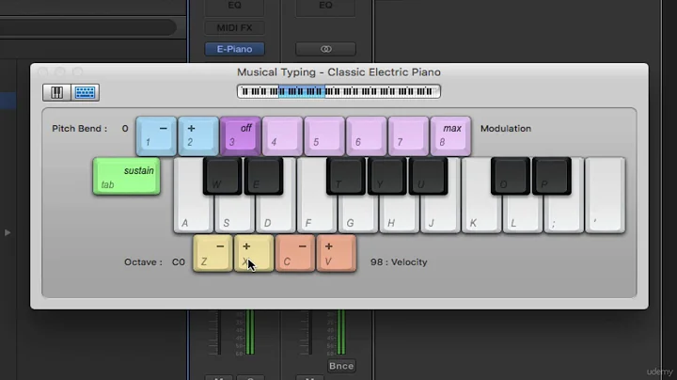Switch to piano keyboard view icon
677x380 pixels.
point(57,92)
